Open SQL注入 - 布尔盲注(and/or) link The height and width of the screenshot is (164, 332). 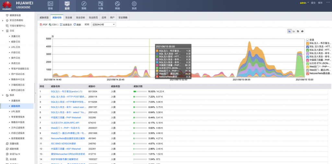coord(66,91)
